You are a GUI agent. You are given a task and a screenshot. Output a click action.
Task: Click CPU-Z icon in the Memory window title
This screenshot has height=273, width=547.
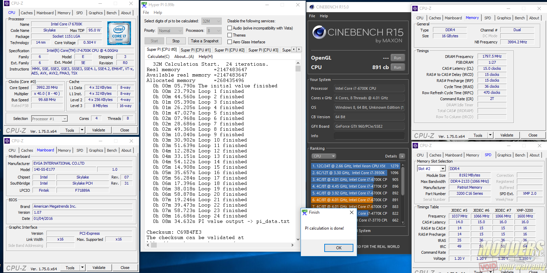(415, 8)
